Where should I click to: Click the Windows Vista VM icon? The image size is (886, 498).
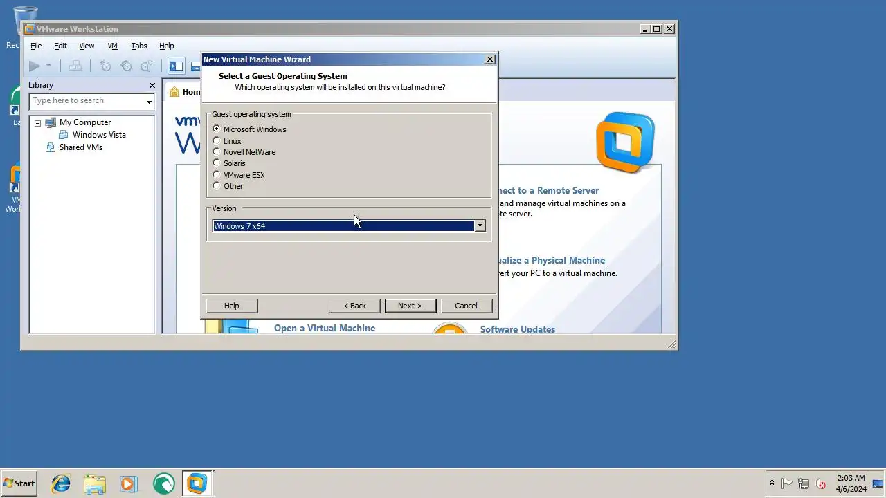click(64, 135)
